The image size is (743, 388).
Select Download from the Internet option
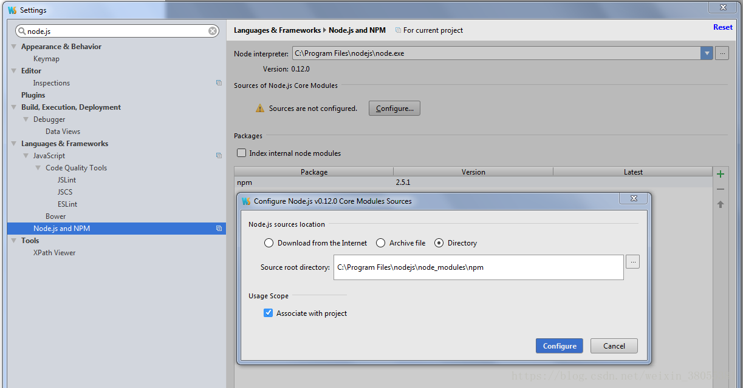[269, 243]
